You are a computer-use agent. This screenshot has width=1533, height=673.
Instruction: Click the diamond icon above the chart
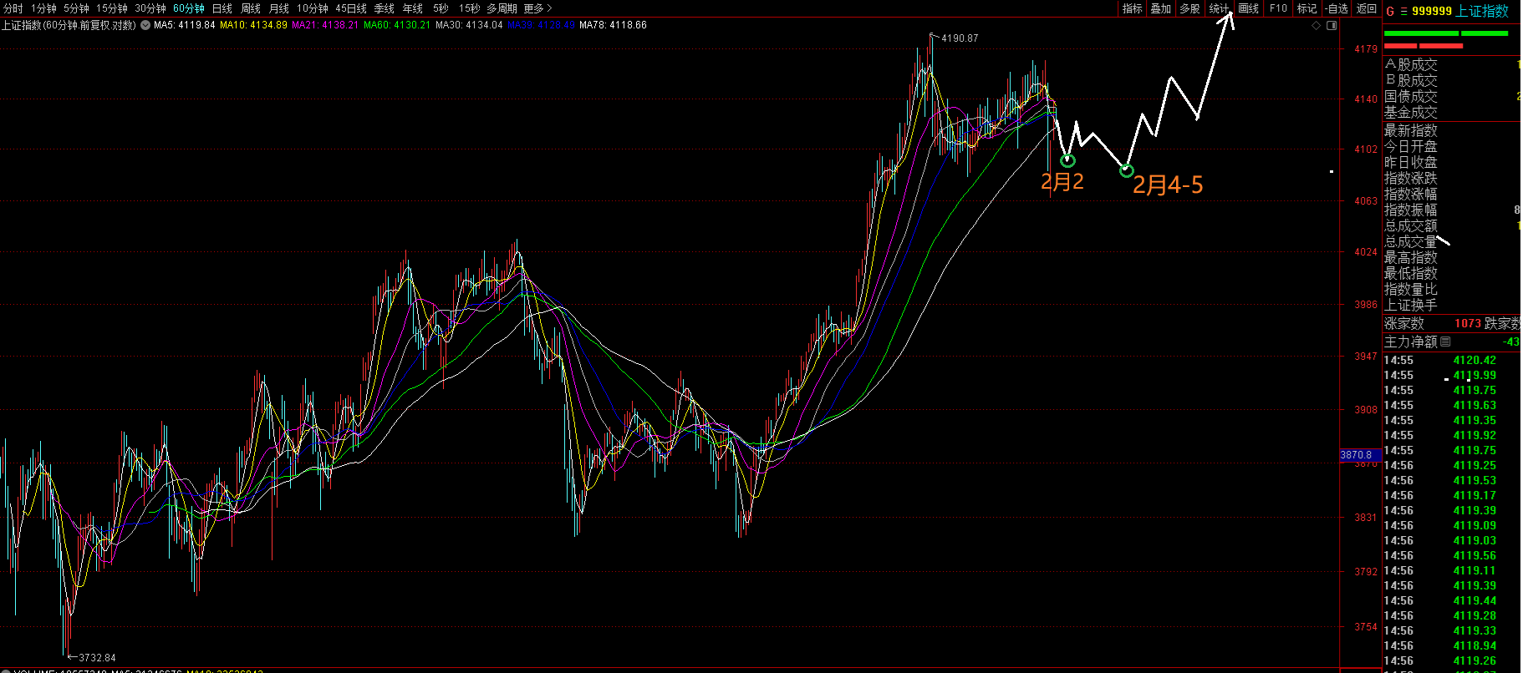pyautogui.click(x=1317, y=25)
